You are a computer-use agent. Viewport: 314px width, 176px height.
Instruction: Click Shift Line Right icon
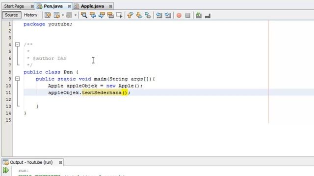tap(168, 15)
